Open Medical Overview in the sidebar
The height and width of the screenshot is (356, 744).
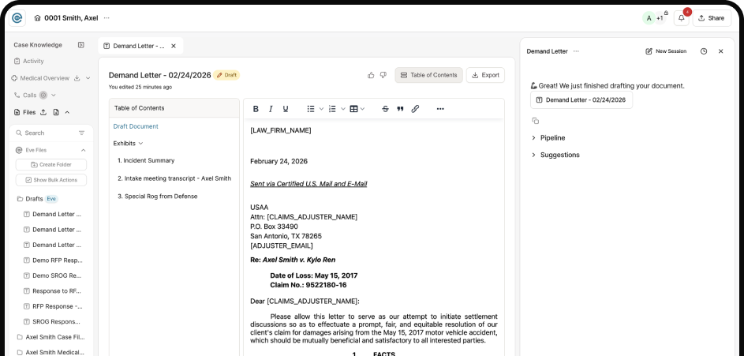[x=40, y=78]
